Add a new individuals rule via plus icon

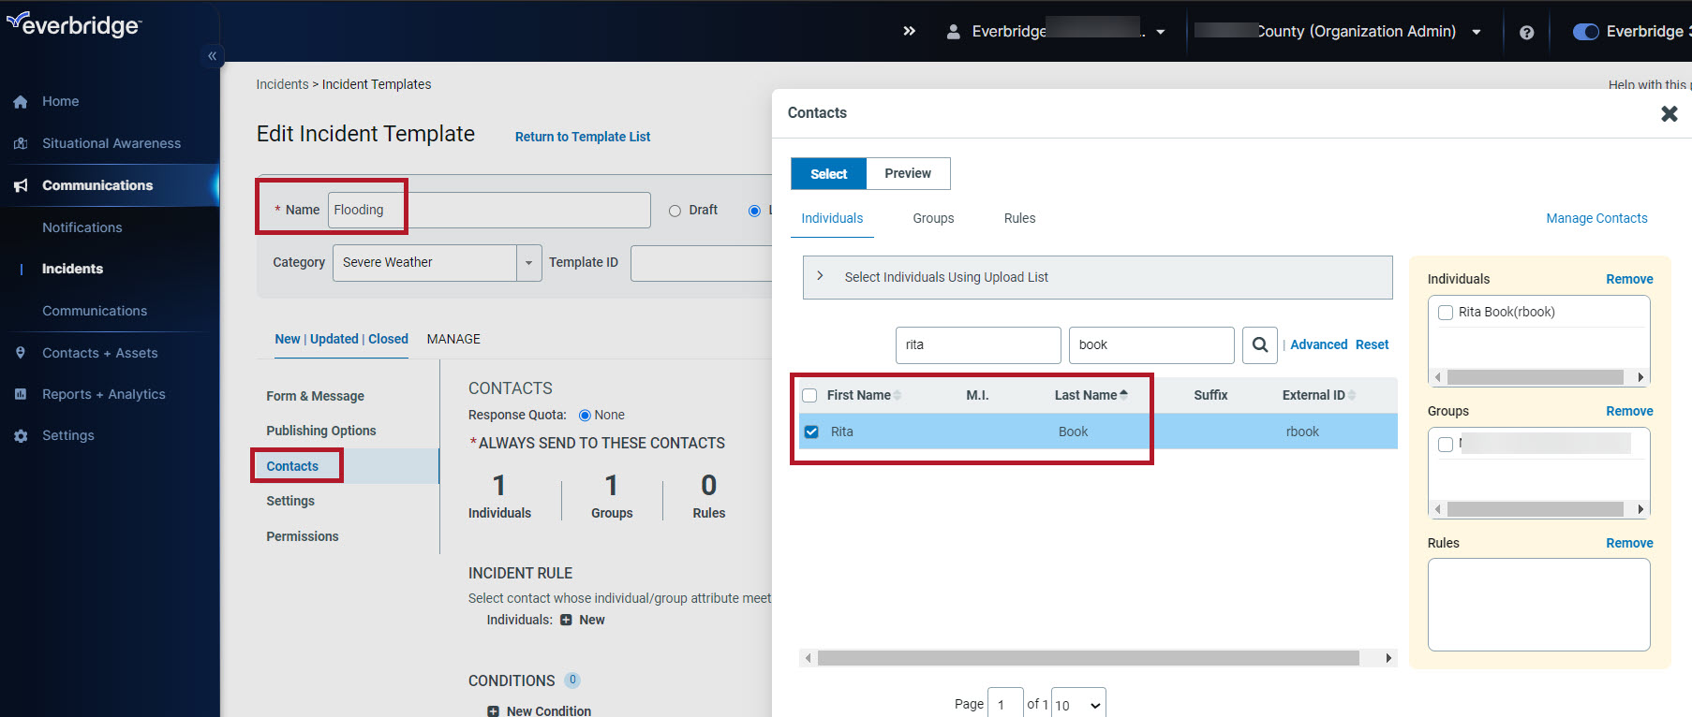click(566, 620)
